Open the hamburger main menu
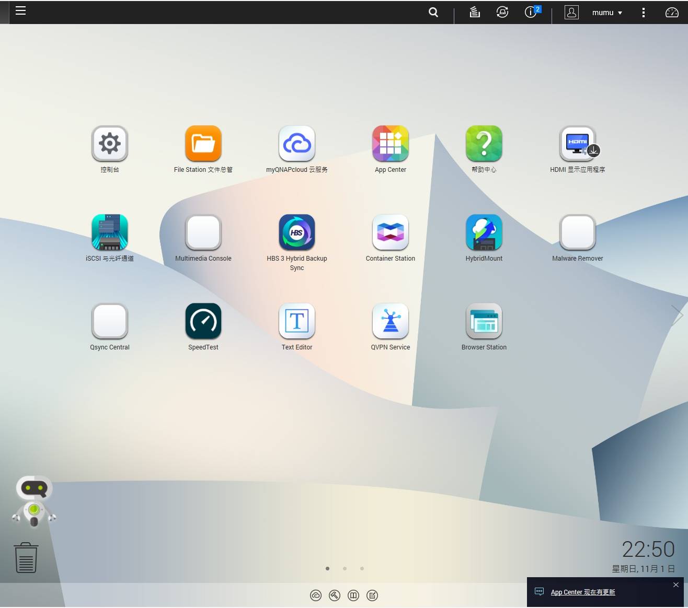 pos(20,10)
